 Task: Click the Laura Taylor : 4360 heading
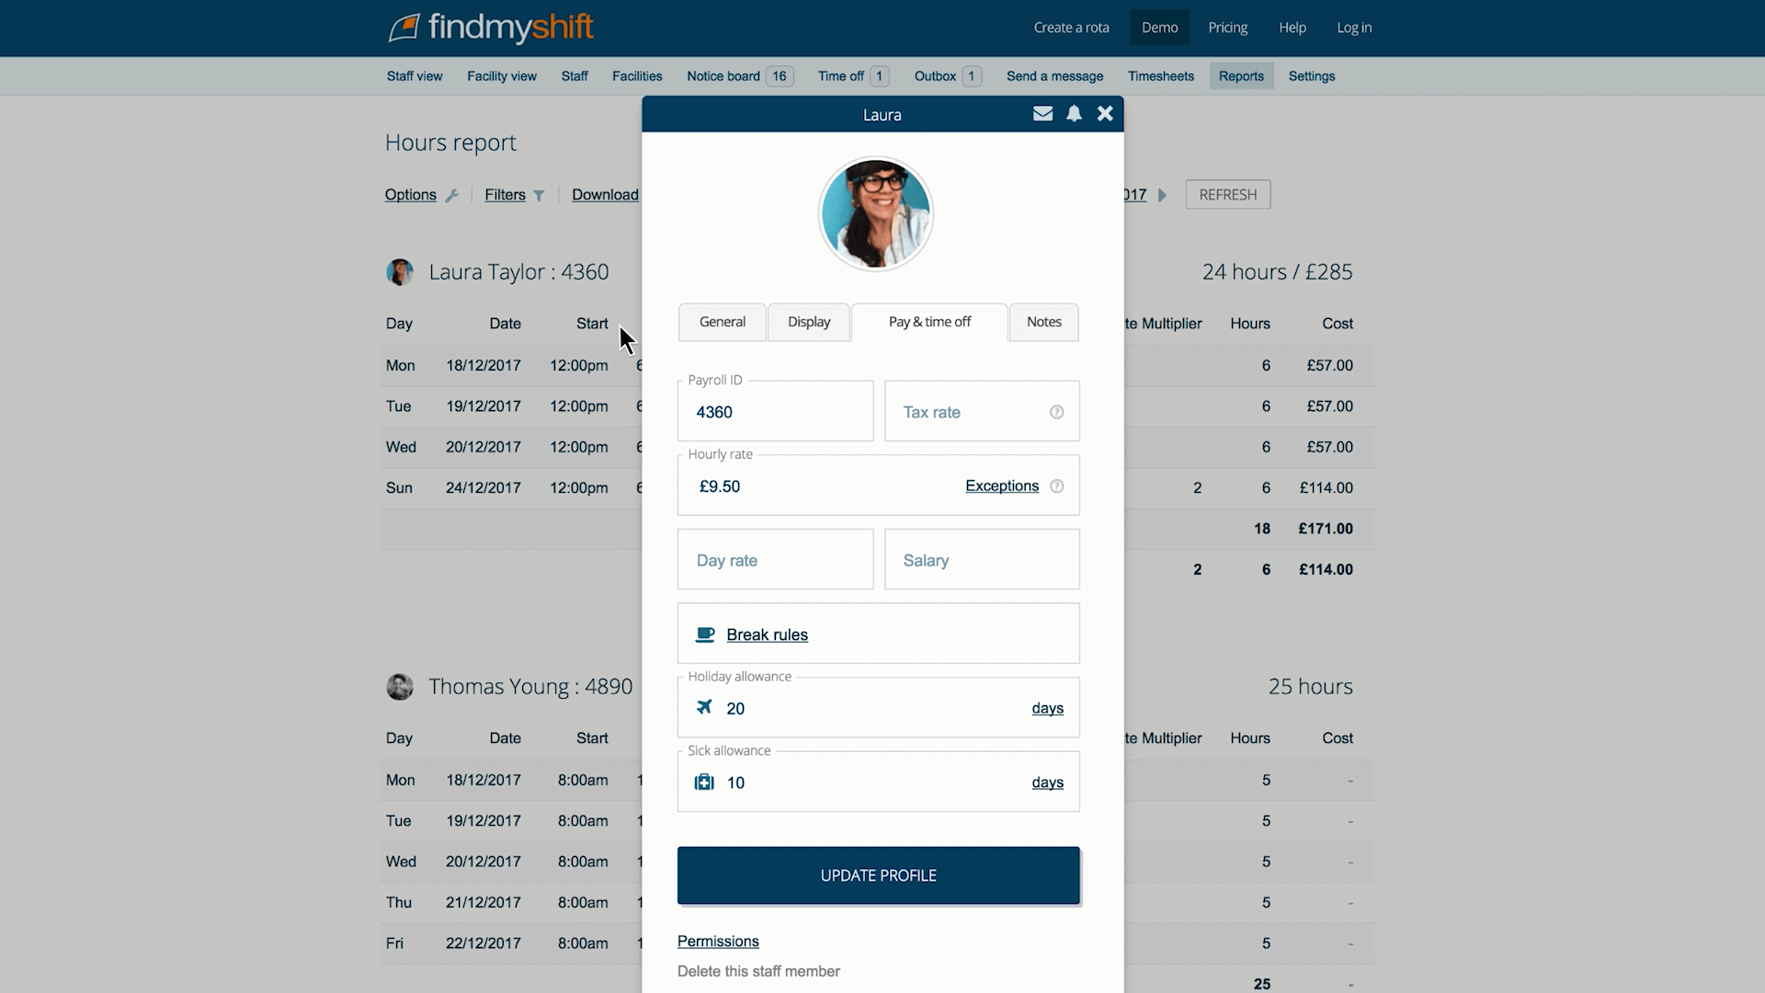pos(518,272)
